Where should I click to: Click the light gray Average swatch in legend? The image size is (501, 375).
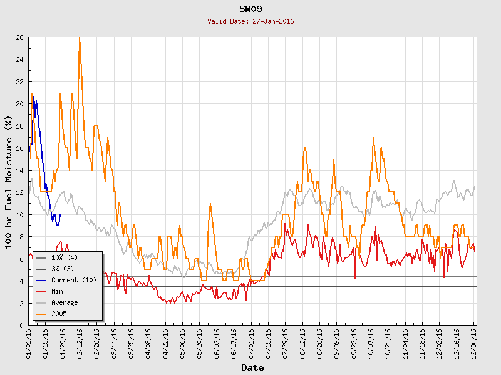[41, 302]
